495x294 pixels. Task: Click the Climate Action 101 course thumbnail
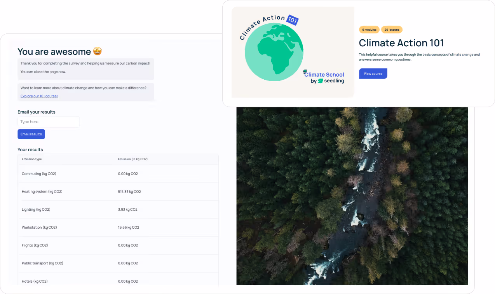click(293, 52)
